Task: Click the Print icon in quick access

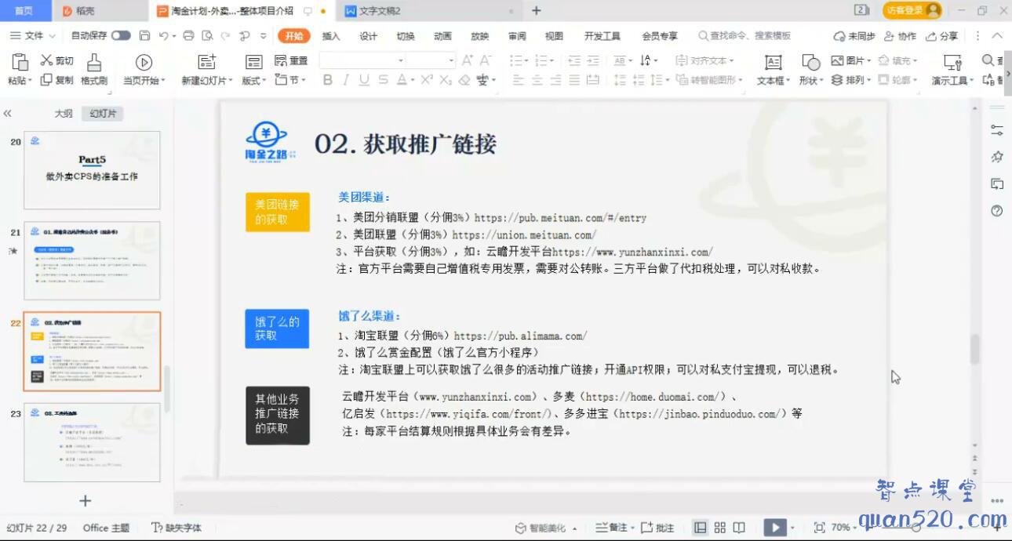Action: click(188, 36)
